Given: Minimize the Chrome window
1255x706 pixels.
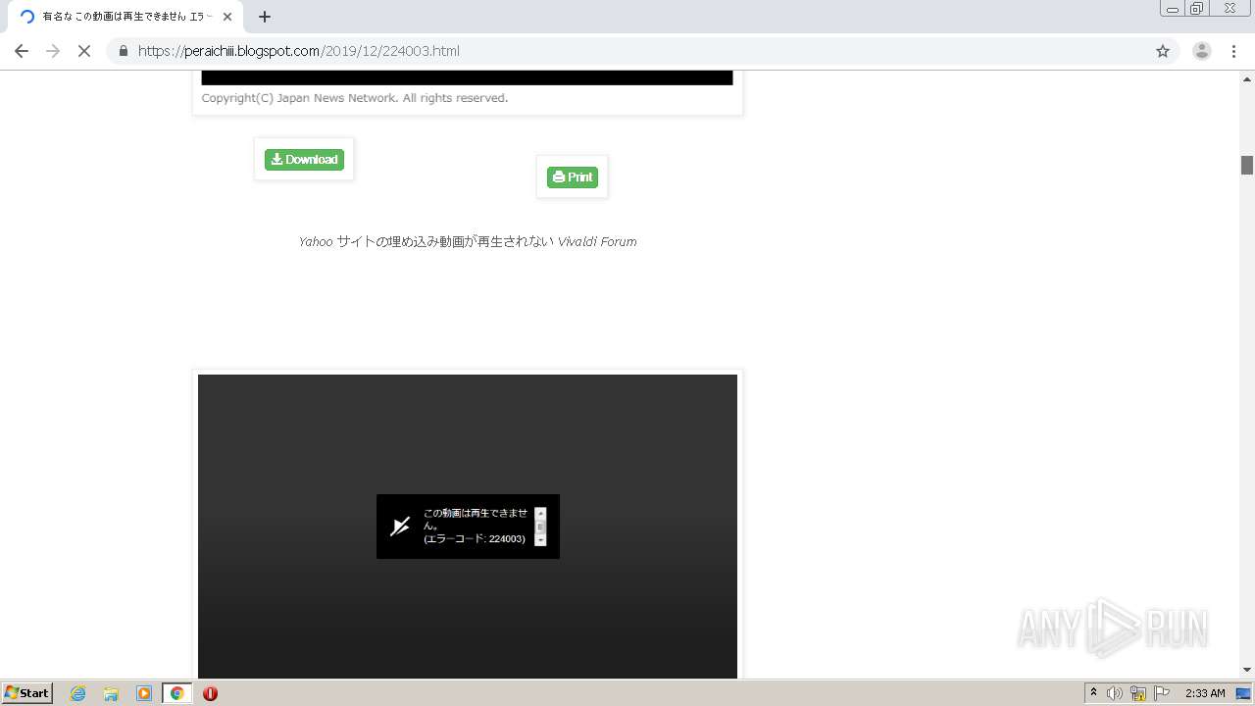Looking at the screenshot, I should tap(1173, 9).
